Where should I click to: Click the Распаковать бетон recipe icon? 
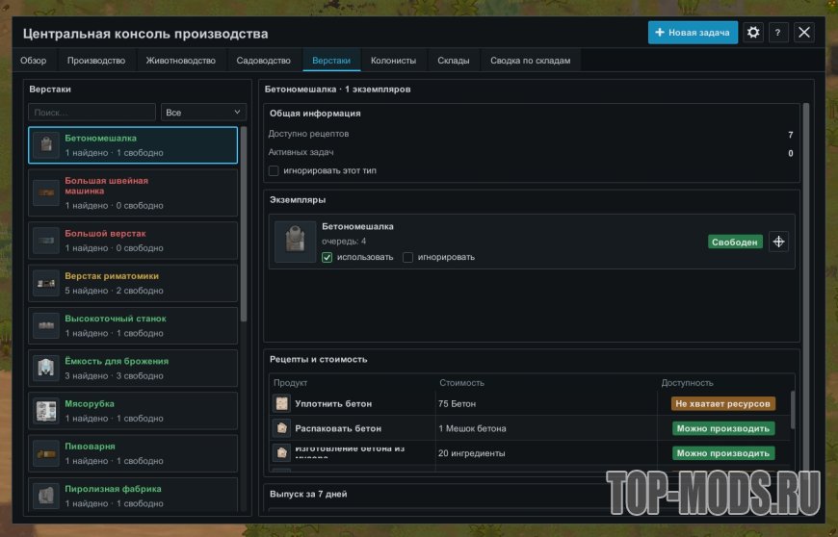[x=281, y=428]
